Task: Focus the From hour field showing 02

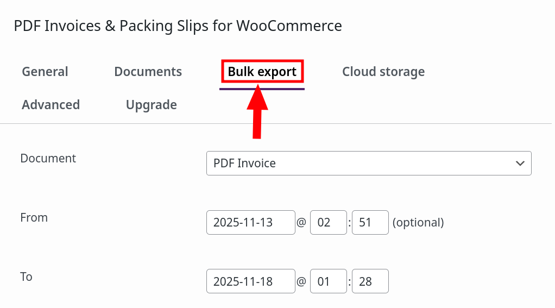Action: [328, 222]
